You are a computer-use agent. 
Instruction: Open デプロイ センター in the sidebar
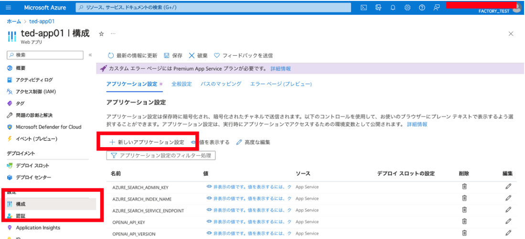point(29,177)
